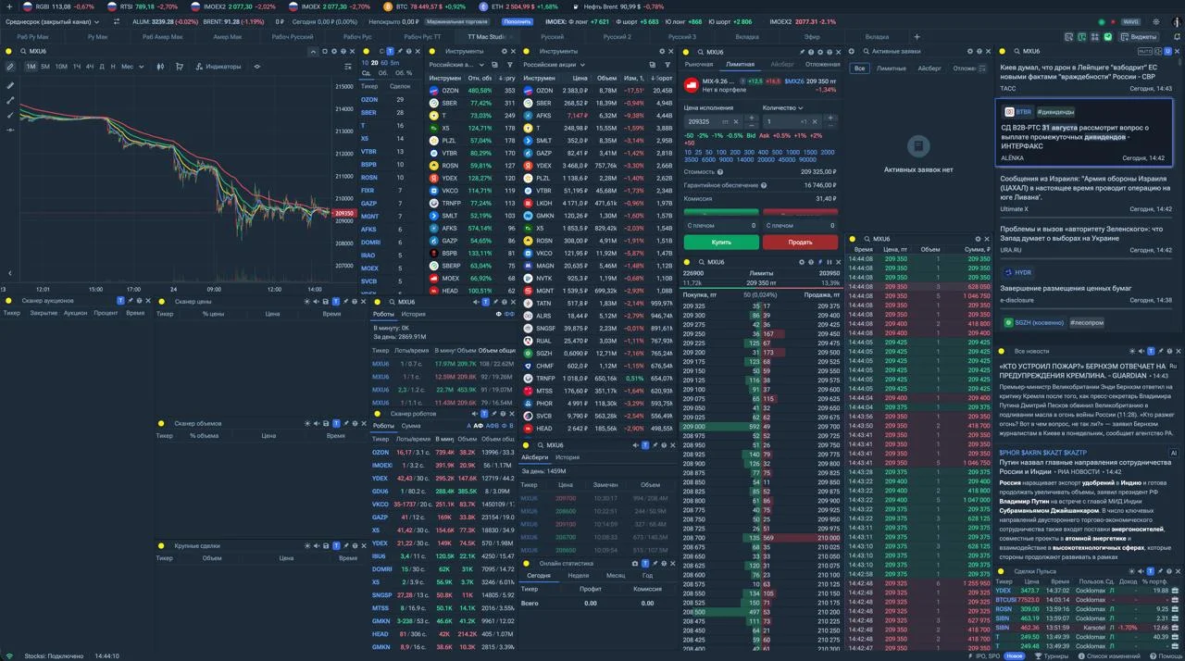Click the Продать sell button
The image size is (1185, 661).
click(x=800, y=242)
